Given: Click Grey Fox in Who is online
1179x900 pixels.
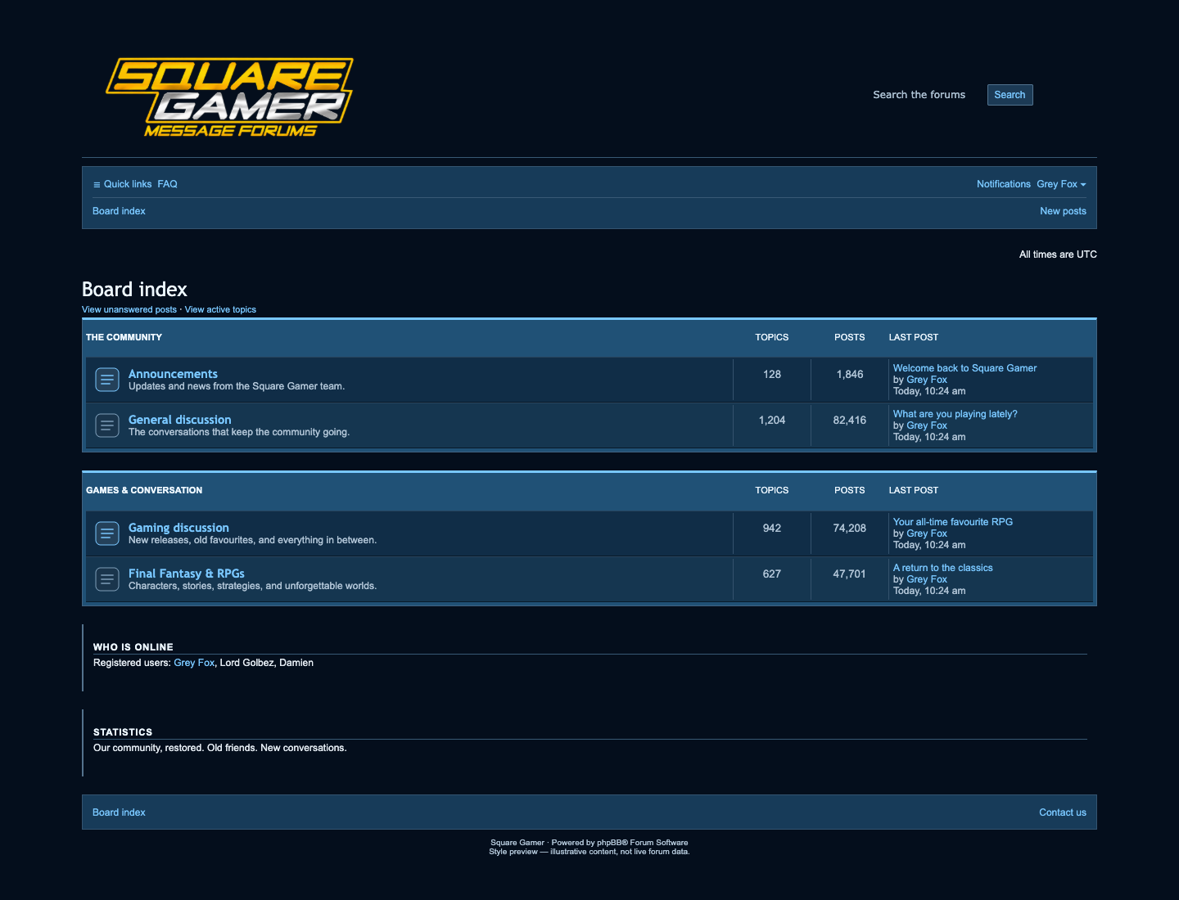Looking at the screenshot, I should (x=194, y=663).
